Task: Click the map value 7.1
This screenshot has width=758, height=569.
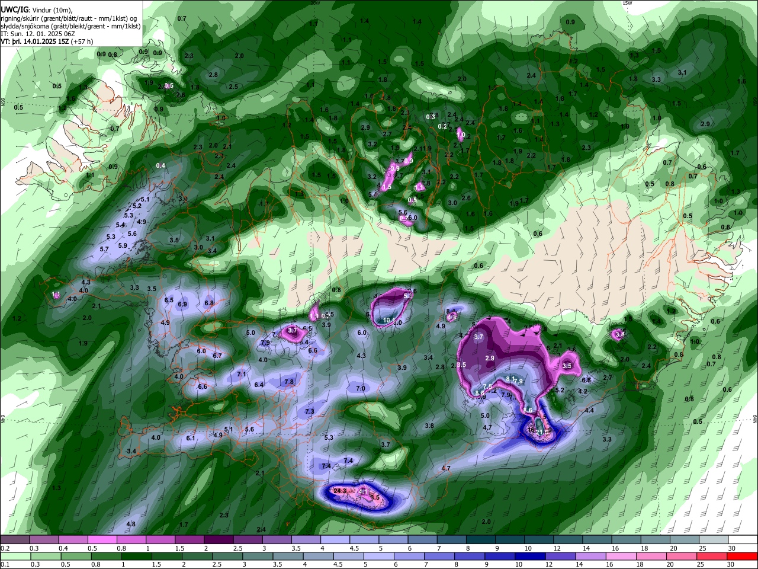Action: [x=241, y=374]
